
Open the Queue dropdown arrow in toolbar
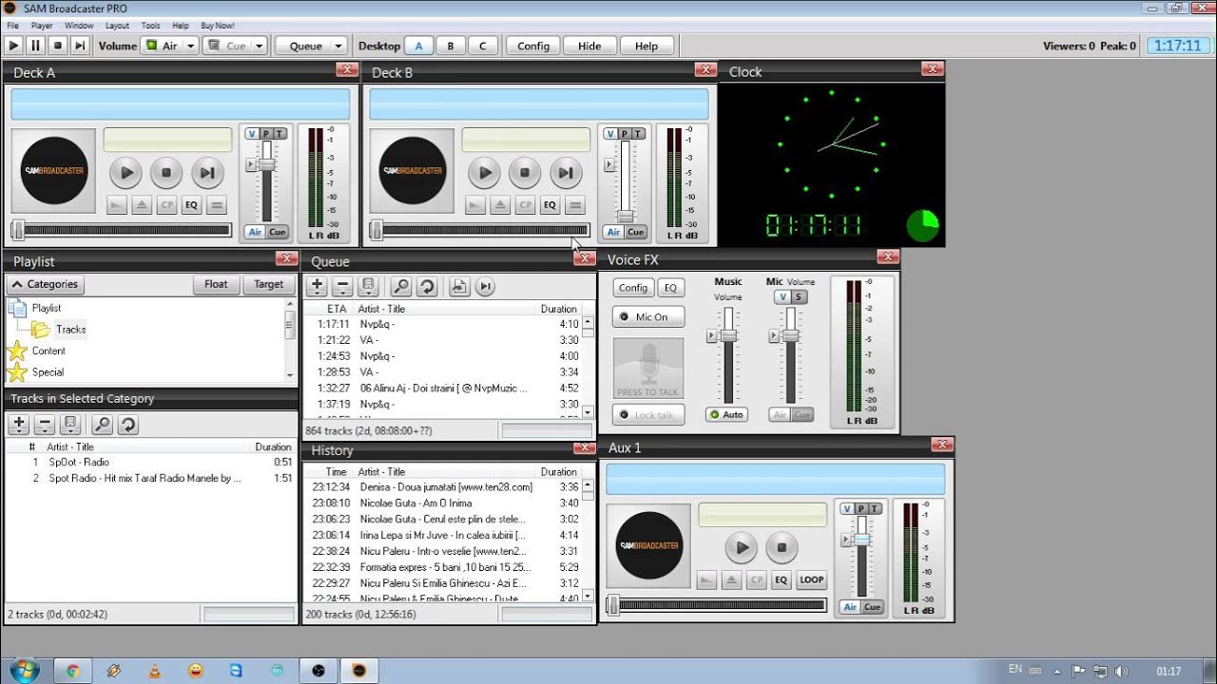(x=339, y=46)
